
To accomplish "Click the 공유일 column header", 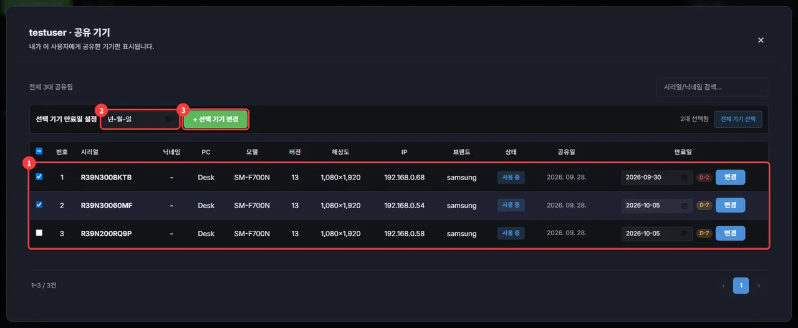I will point(567,152).
